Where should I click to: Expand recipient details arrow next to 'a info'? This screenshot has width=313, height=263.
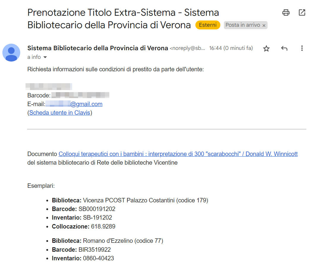coord(45,57)
